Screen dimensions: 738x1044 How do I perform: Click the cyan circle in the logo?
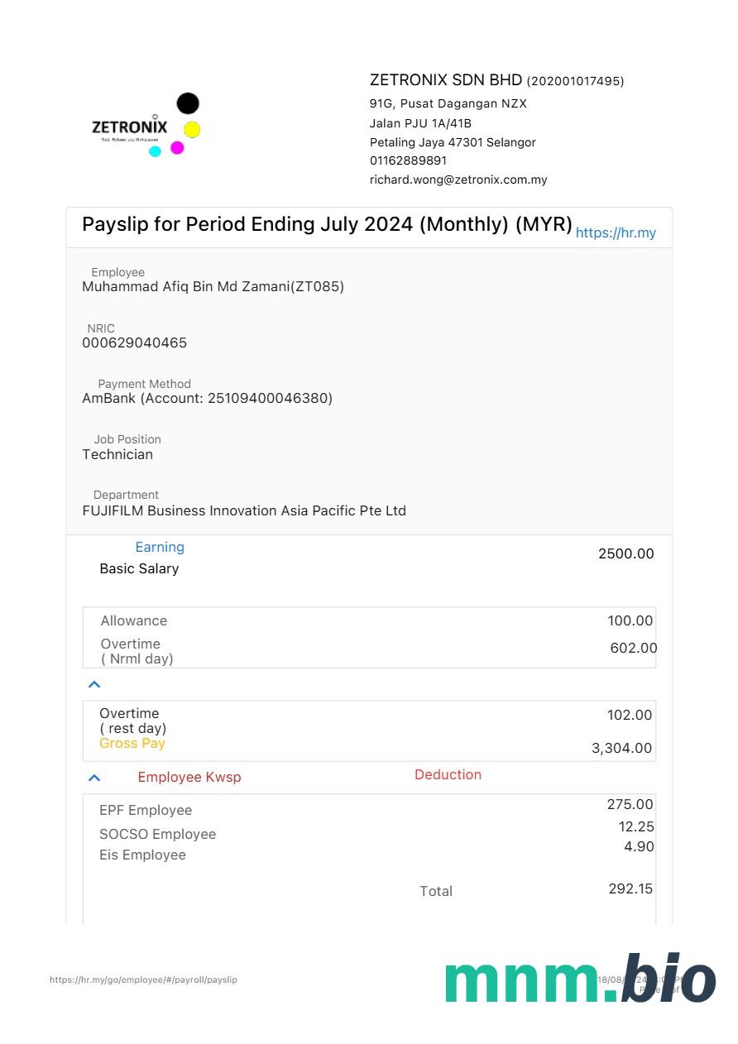(155, 151)
